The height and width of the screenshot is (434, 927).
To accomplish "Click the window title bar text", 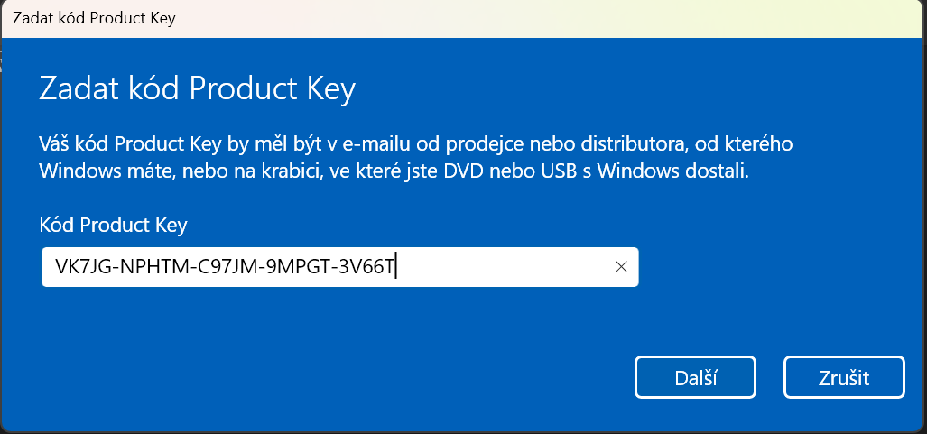I will pyautogui.click(x=94, y=18).
